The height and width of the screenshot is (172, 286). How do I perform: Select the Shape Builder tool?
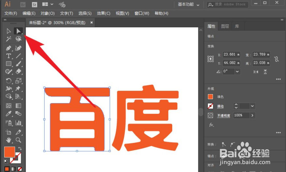[9, 96]
